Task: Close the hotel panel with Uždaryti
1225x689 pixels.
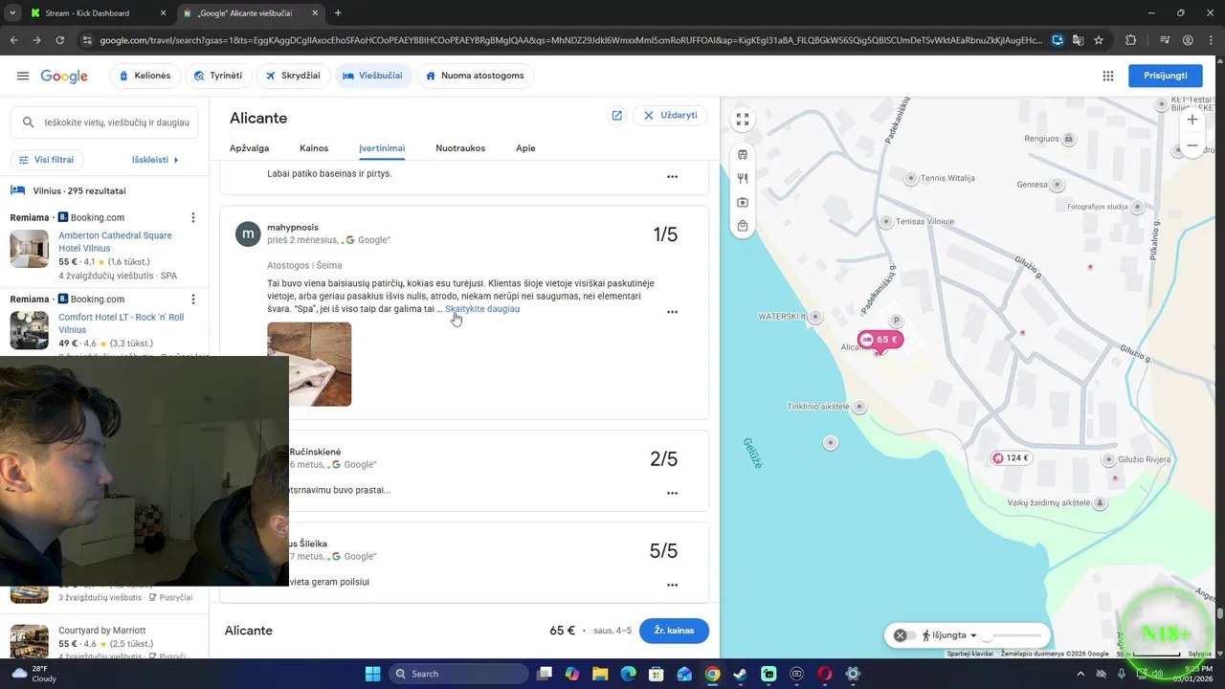Action: pos(670,115)
